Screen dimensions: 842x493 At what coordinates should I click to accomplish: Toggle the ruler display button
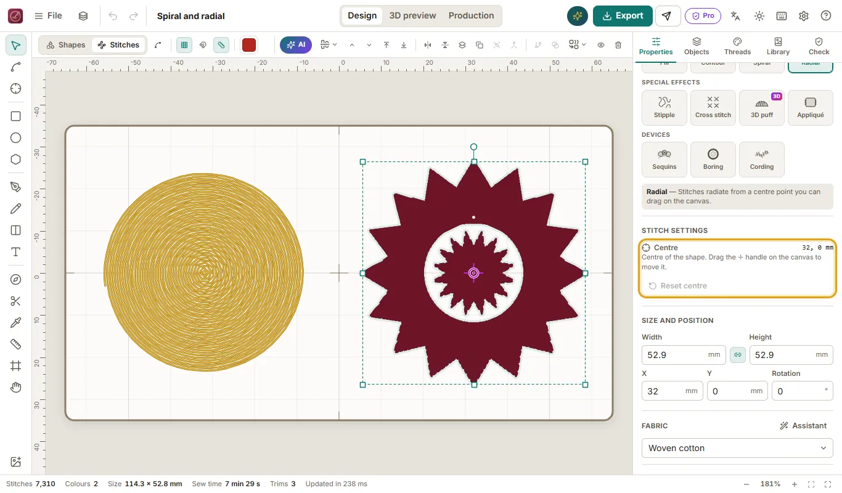(x=221, y=45)
